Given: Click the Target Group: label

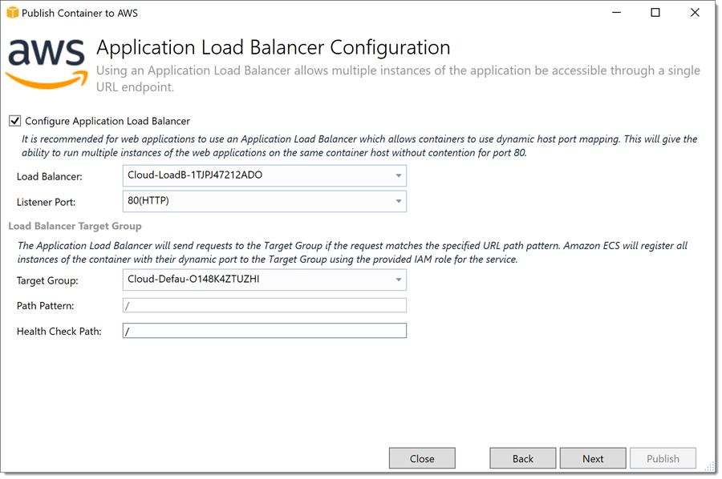Looking at the screenshot, I should [x=47, y=281].
